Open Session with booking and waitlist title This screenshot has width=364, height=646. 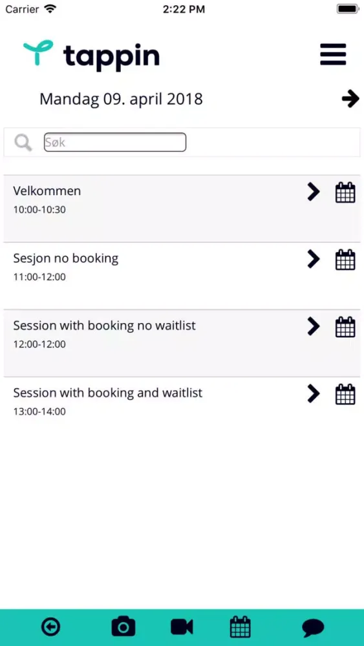pos(108,393)
